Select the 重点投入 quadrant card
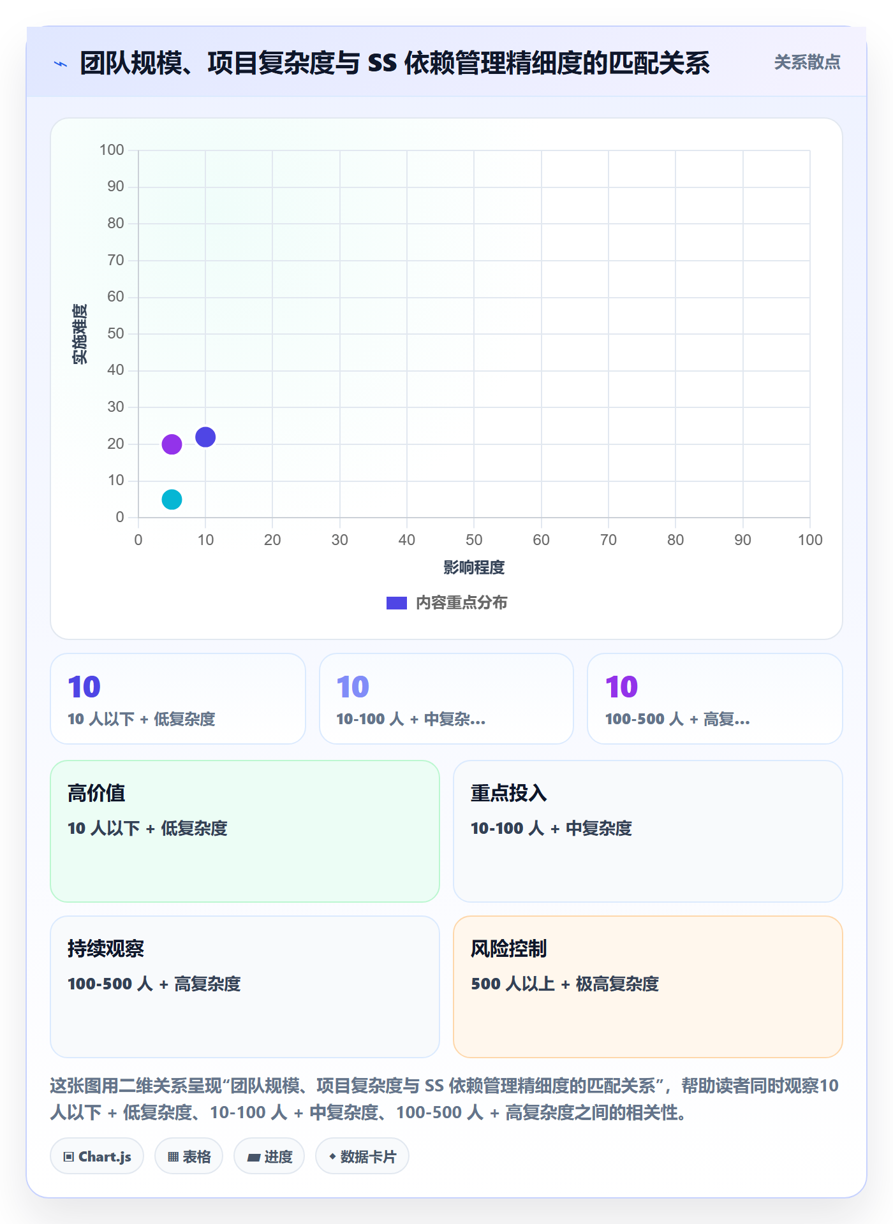The width and height of the screenshot is (893, 1224). pyautogui.click(x=648, y=831)
